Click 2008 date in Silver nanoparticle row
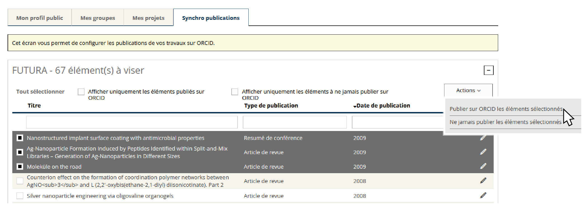Screen dimensions: 584x205 359,196
